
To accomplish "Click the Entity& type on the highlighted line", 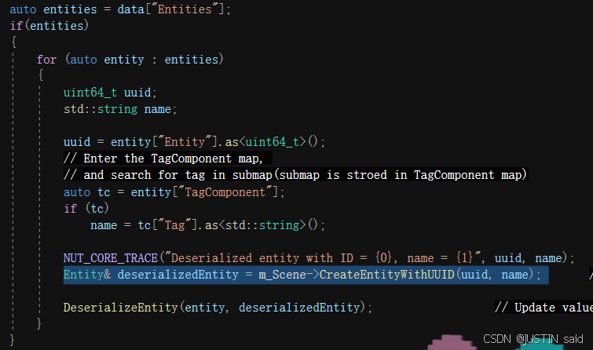I will click(88, 275).
